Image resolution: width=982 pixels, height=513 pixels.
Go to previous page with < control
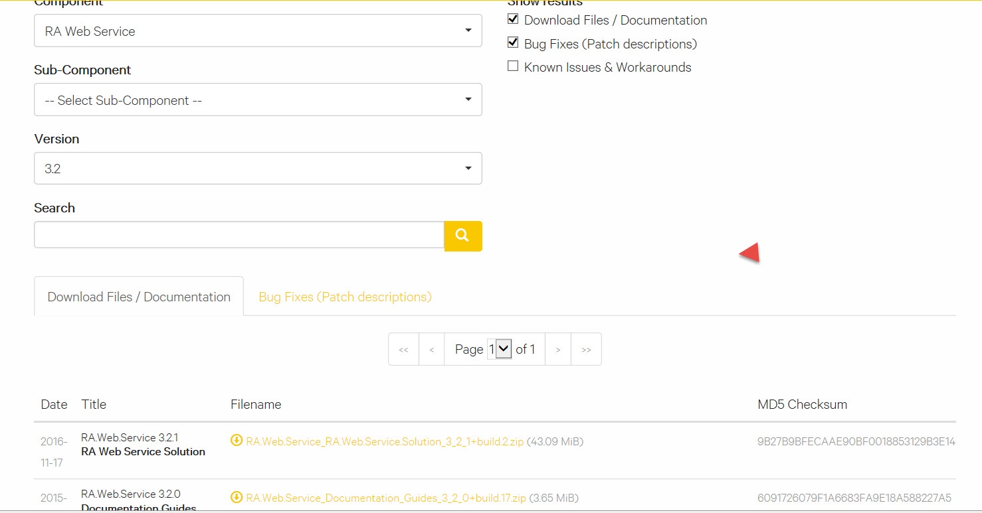click(x=431, y=348)
